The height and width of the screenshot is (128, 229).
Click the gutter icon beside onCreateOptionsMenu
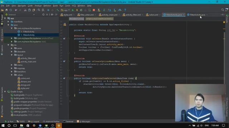(x=64, y=61)
